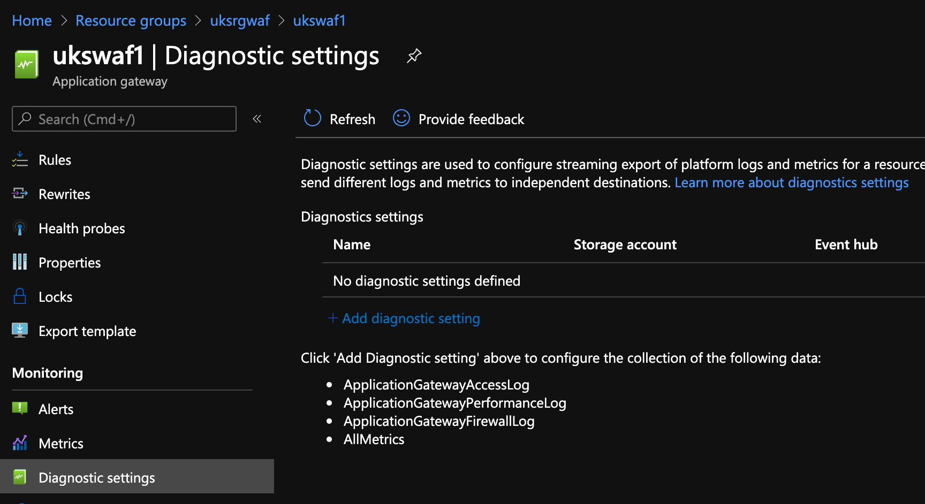The width and height of the screenshot is (925, 504).
Task: Open Alerts under Monitoring
Action: point(56,409)
